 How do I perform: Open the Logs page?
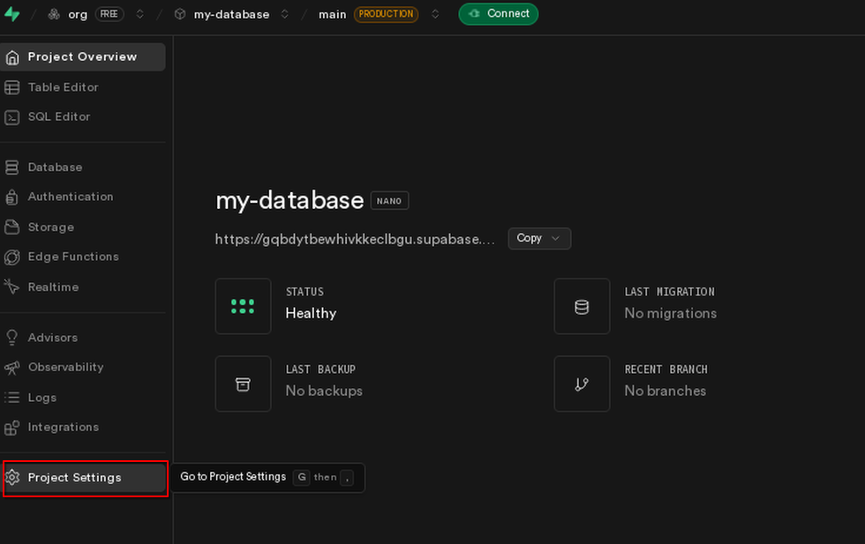tap(83, 398)
